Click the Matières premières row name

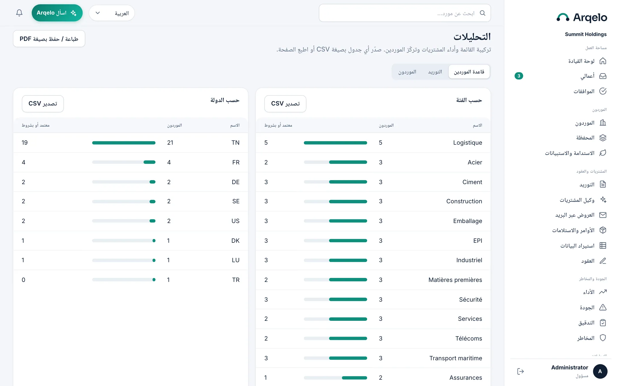pyautogui.click(x=455, y=280)
